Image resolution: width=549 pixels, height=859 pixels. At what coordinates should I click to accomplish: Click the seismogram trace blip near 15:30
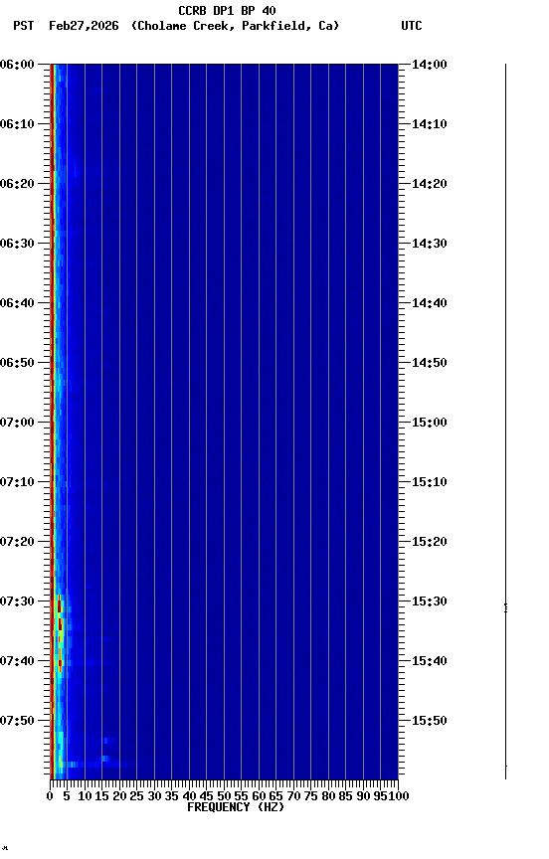tap(505, 607)
